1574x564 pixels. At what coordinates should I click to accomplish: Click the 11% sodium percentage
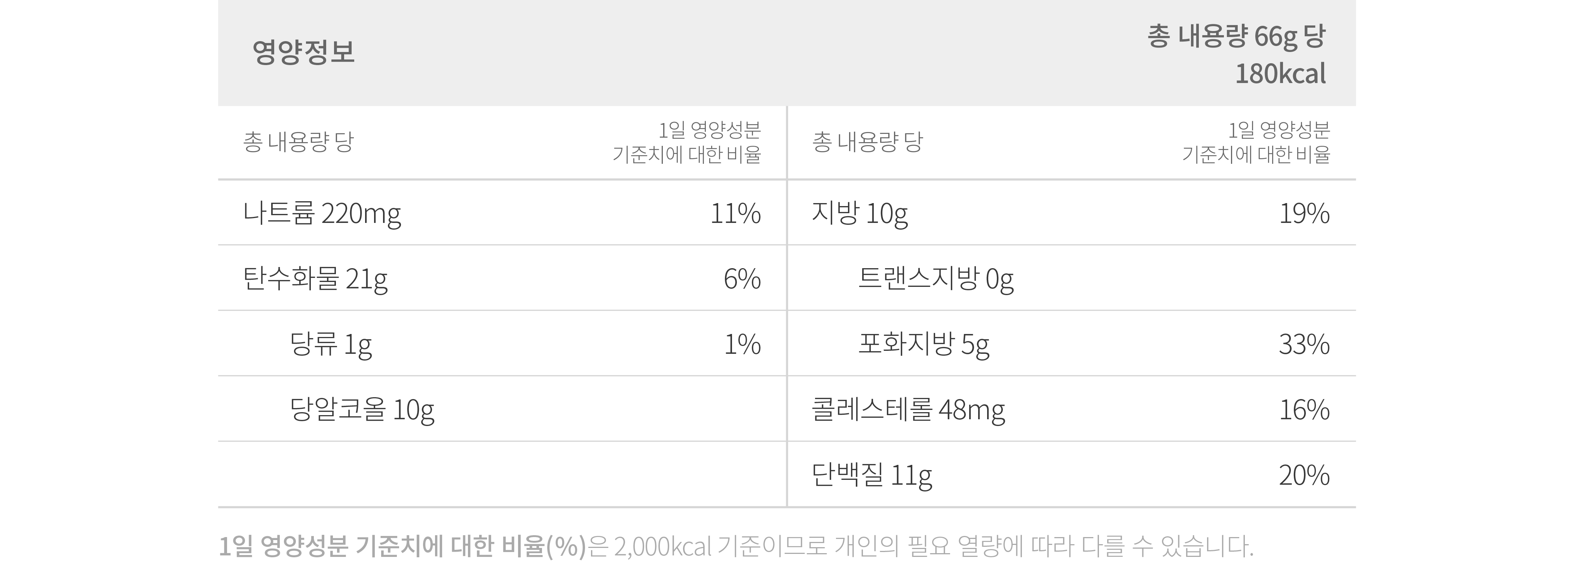[x=736, y=213]
